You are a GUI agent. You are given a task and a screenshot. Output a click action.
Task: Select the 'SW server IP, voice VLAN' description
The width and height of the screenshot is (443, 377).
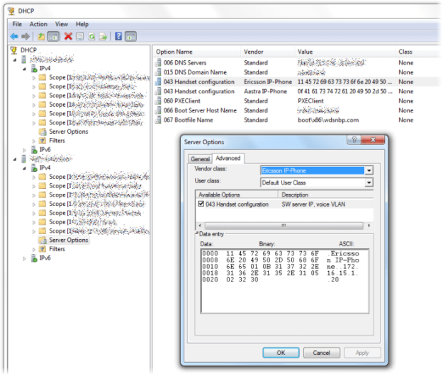tap(313, 204)
